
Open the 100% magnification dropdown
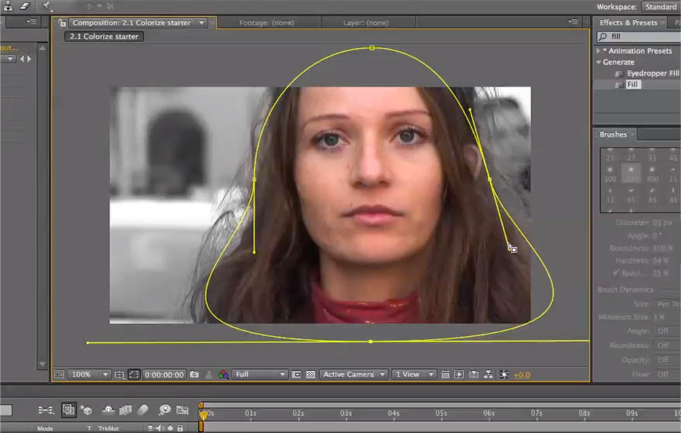click(89, 374)
